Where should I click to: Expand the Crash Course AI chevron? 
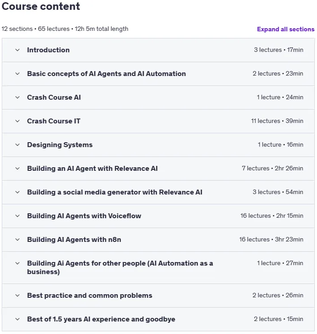coord(17,97)
